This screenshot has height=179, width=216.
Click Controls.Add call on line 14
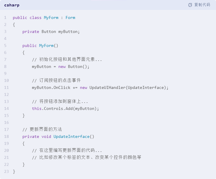coord(58,108)
